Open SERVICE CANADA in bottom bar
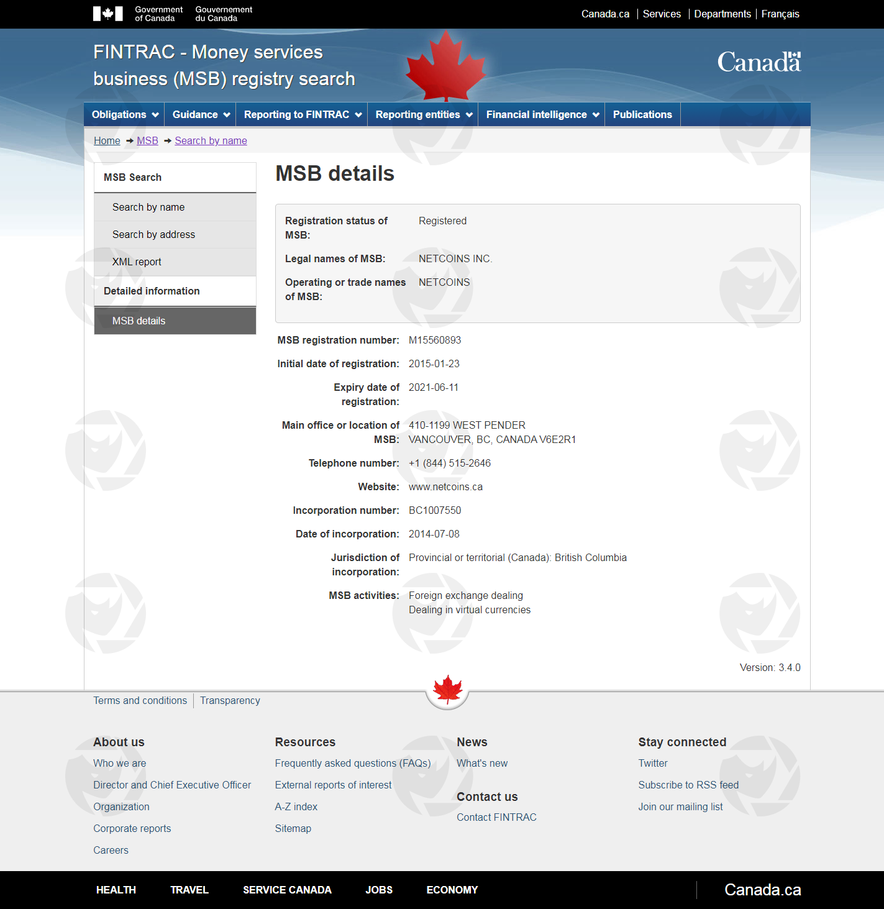Image resolution: width=884 pixels, height=909 pixels. [287, 890]
